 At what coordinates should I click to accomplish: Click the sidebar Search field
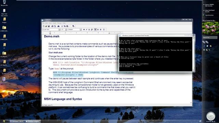click(210, 37)
